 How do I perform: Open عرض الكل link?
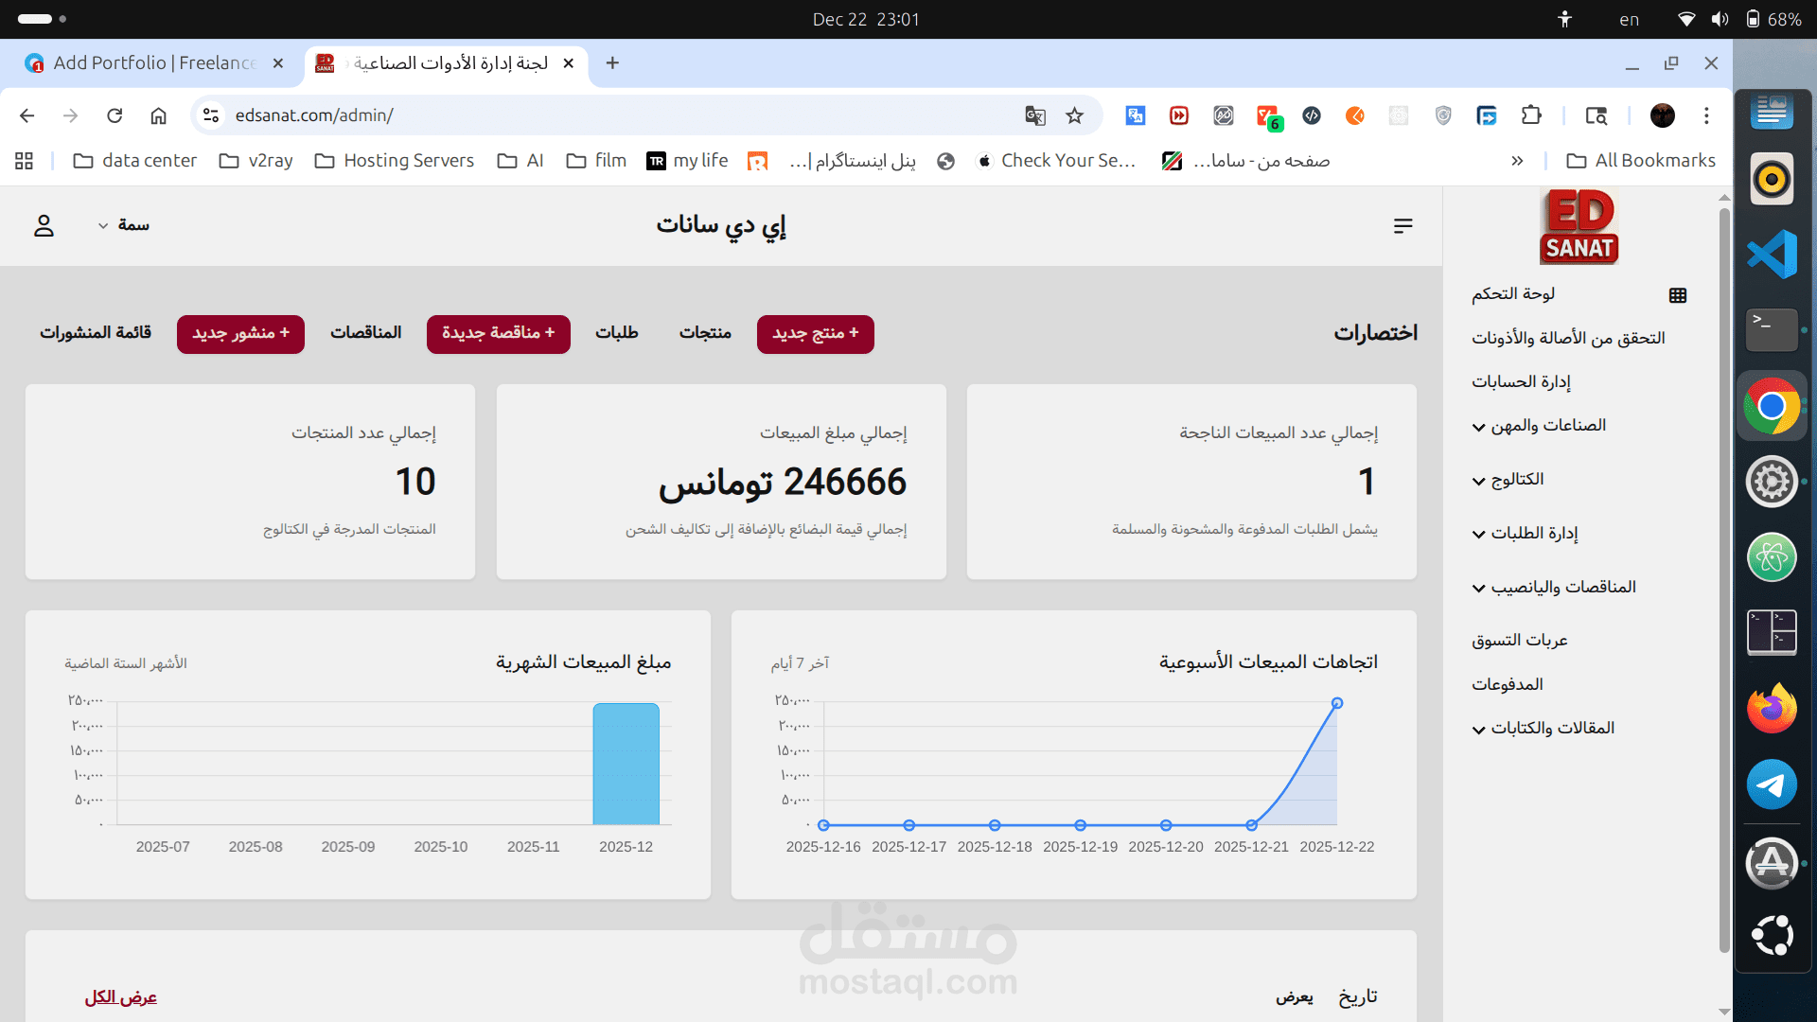(120, 997)
